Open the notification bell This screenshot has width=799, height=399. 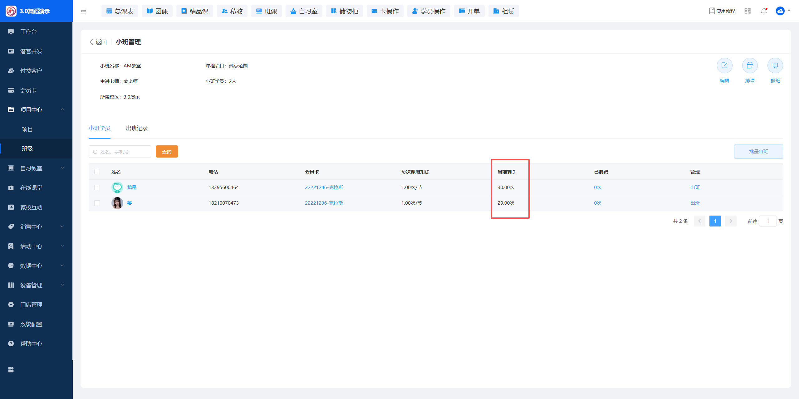coord(764,11)
